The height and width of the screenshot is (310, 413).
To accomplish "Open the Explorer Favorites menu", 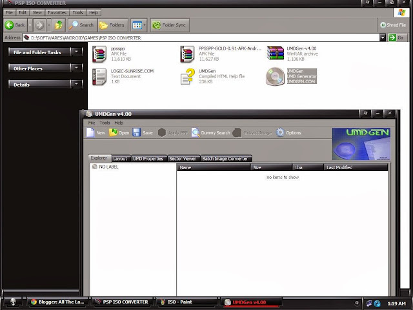I will click(x=57, y=12).
